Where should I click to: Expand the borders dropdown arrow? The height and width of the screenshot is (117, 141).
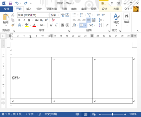coord(85,25)
